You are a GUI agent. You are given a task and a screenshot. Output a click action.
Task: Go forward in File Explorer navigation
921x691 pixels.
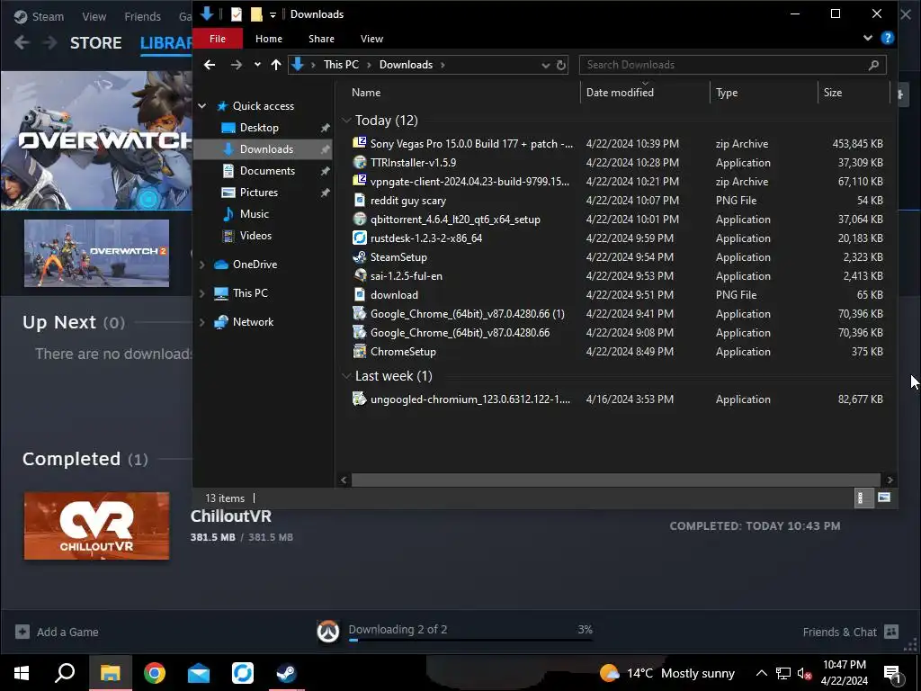[237, 65]
